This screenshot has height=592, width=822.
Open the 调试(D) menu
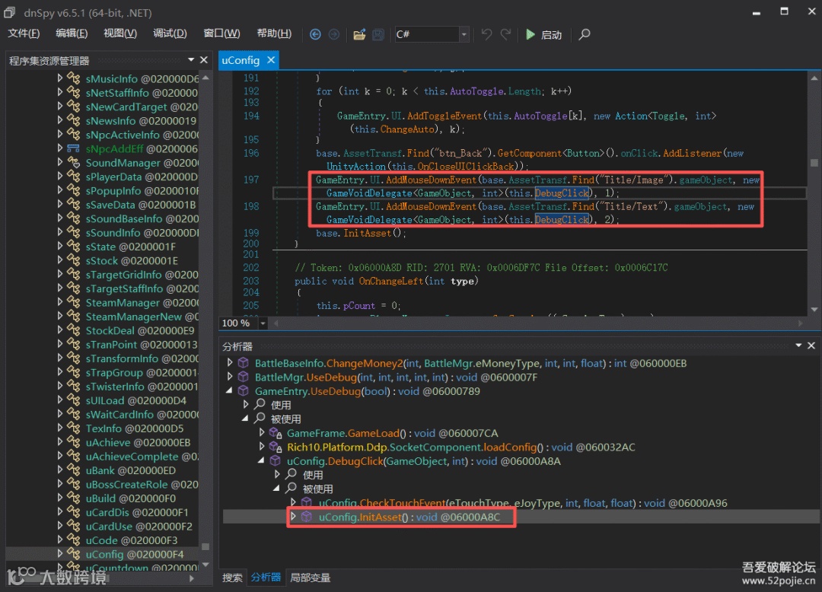coord(170,33)
